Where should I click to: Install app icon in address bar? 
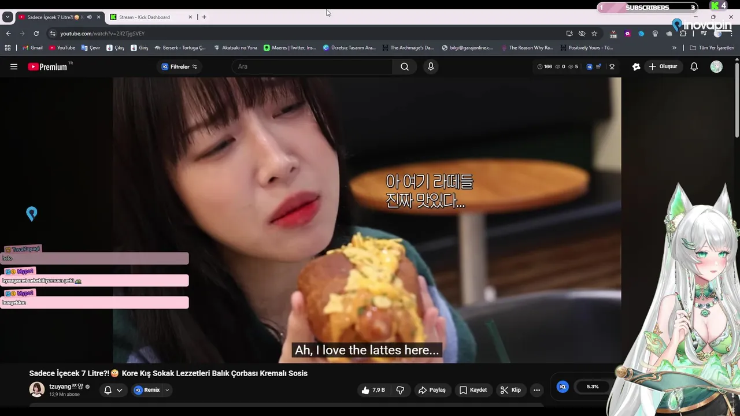[569, 34]
